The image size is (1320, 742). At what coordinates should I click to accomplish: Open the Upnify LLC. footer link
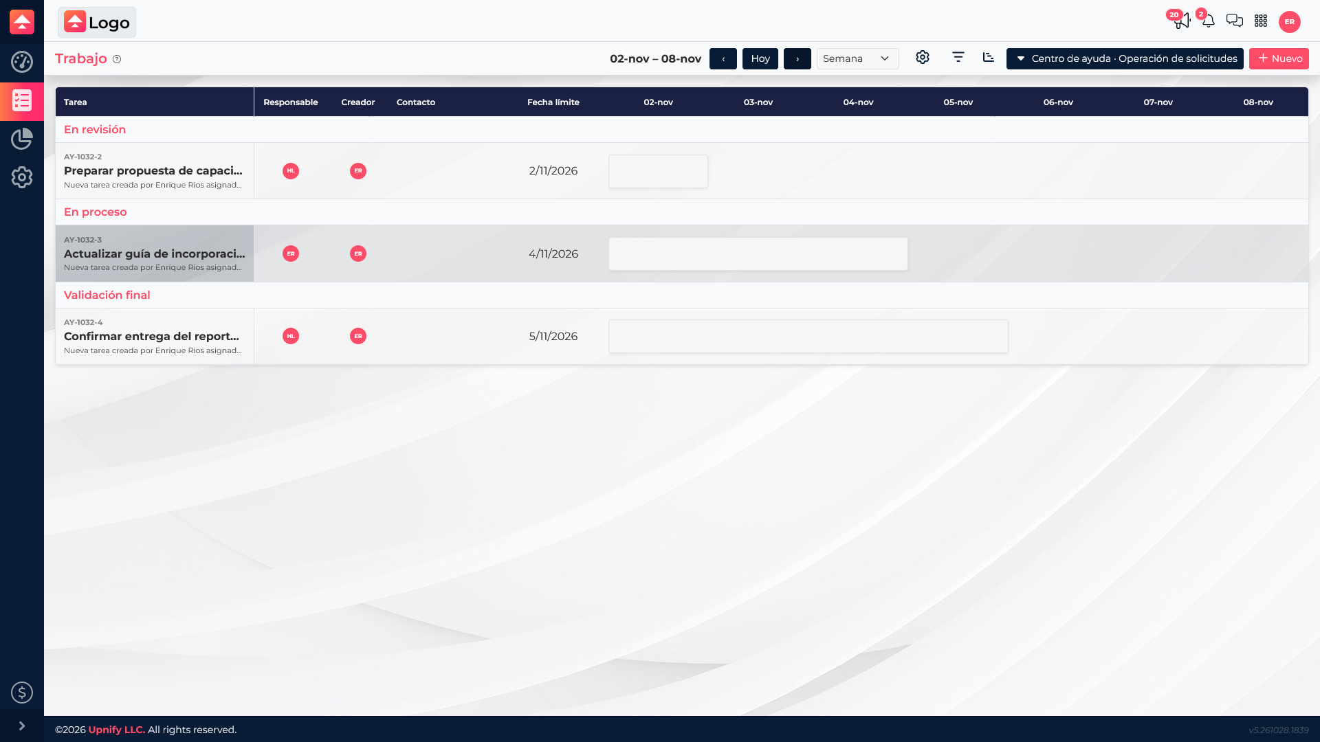point(117,730)
